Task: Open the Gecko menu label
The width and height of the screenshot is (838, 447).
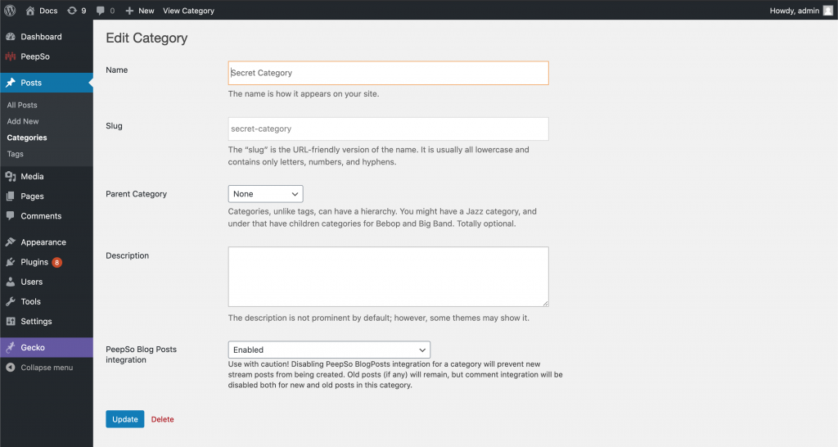Action: [x=33, y=347]
